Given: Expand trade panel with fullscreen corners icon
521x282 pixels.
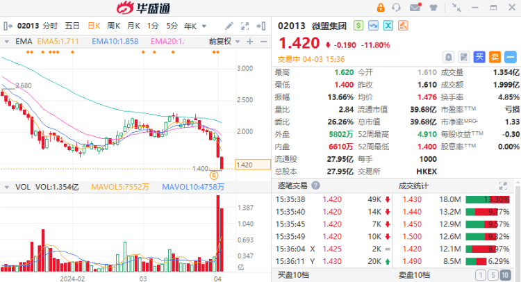Looking at the screenshot, I should coord(503,185).
